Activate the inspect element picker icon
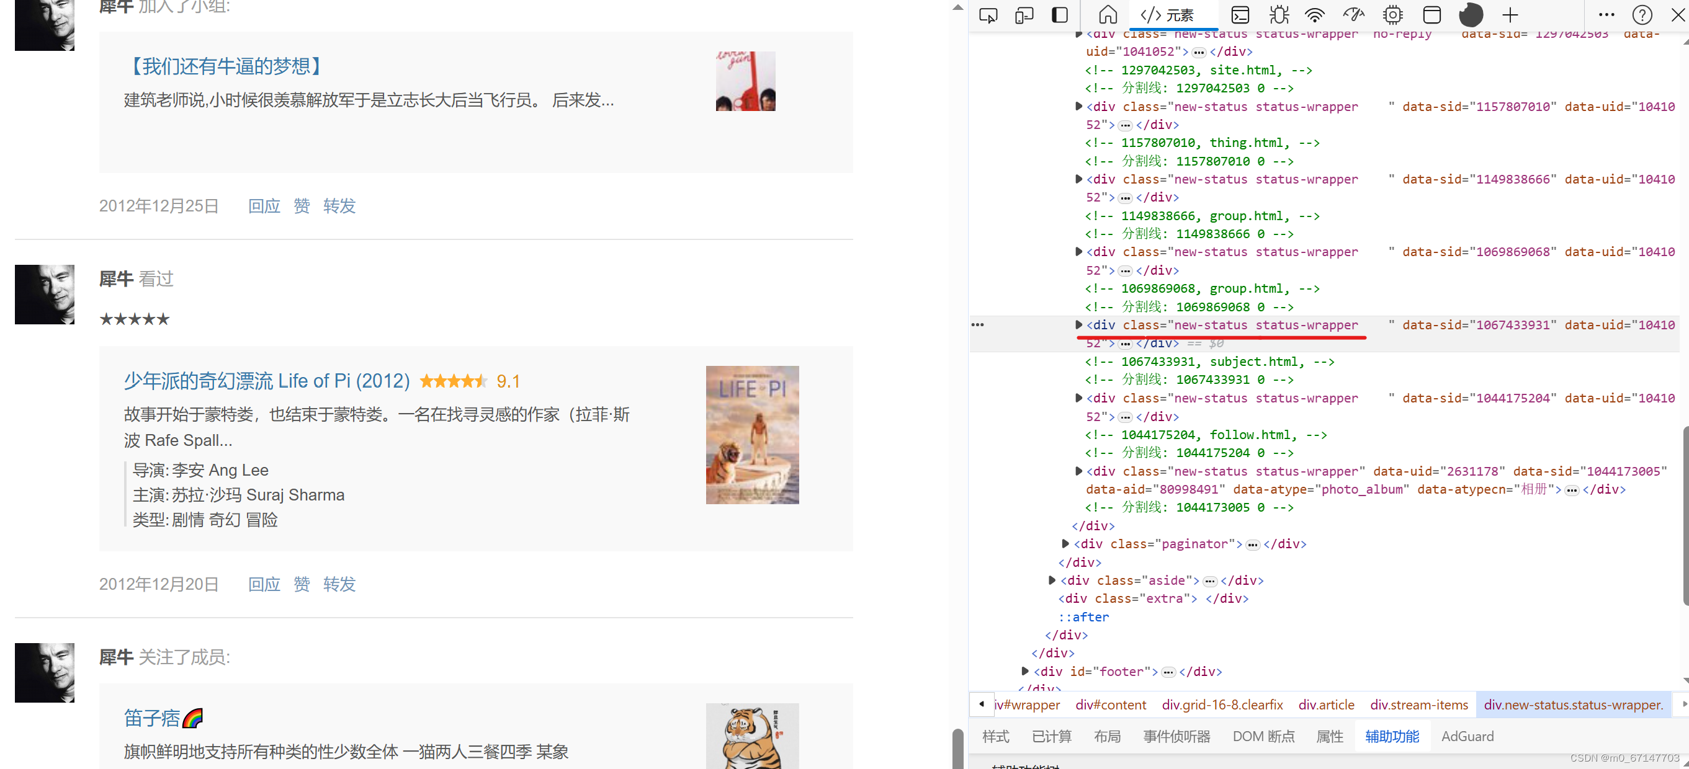This screenshot has width=1689, height=769. tap(988, 15)
